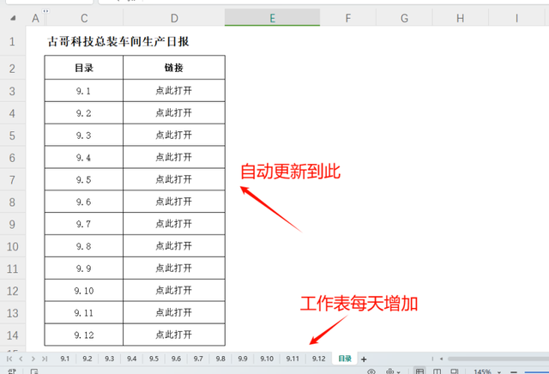Select the 目录 header cell
The width and height of the screenshot is (549, 374).
tap(84, 68)
